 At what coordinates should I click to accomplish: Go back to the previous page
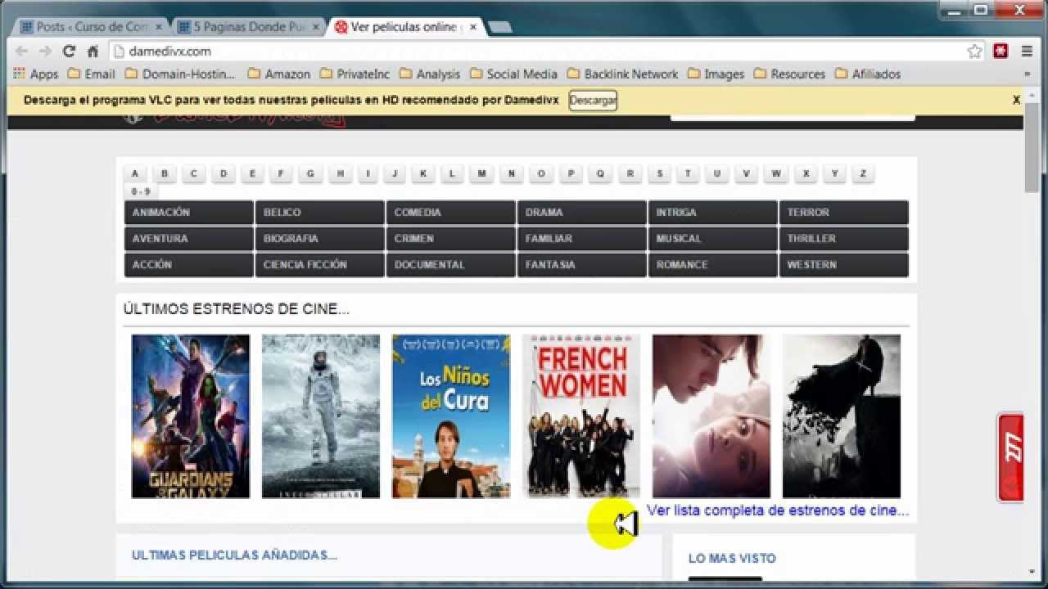[x=21, y=51]
